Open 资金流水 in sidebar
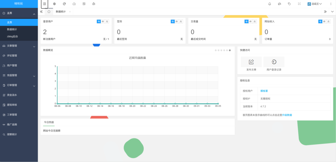The width and height of the screenshot is (336, 162). pos(19,95)
